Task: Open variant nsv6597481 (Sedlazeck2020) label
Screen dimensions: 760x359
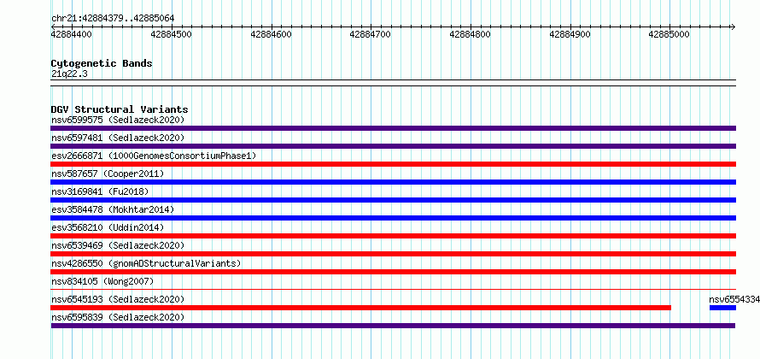Action: tap(118, 138)
